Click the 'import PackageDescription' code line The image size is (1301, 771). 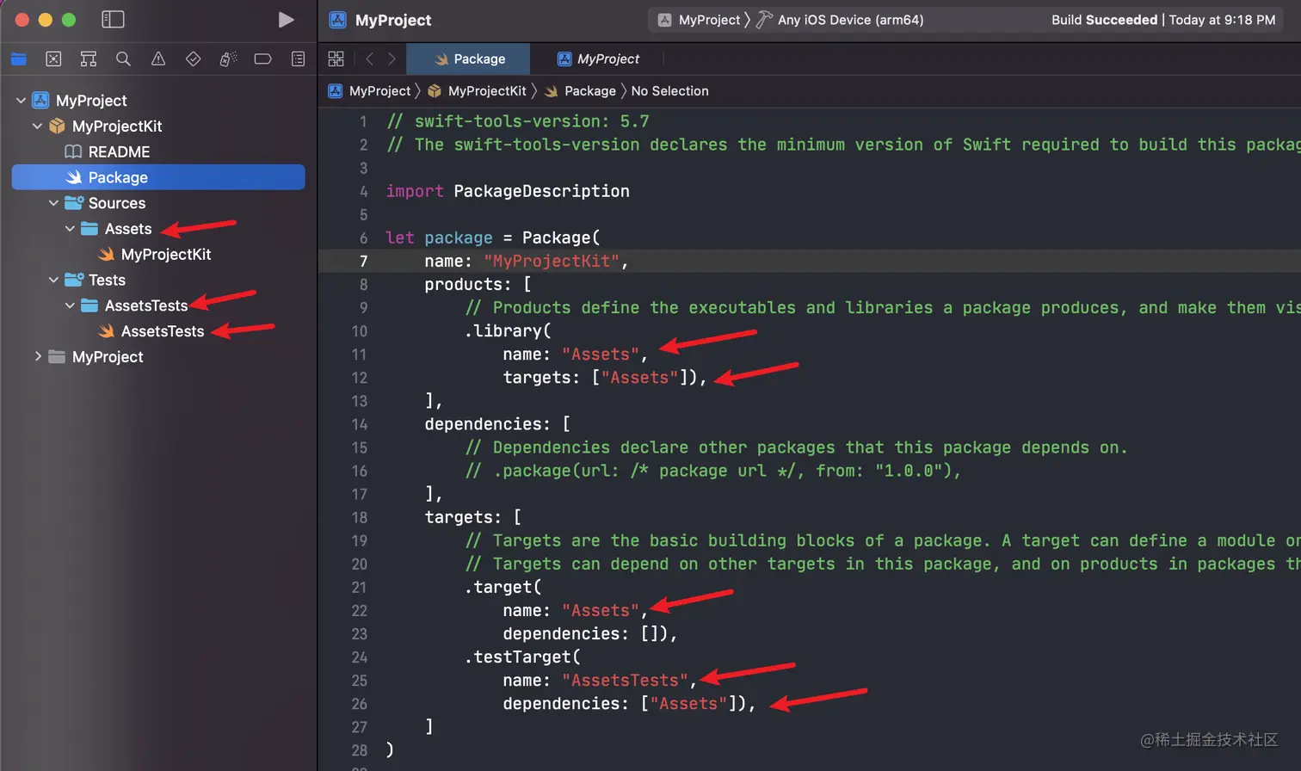point(508,191)
